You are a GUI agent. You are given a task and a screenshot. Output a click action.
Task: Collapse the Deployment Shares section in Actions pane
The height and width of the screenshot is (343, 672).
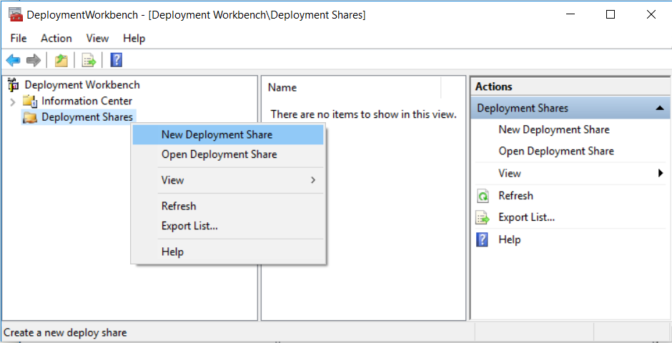(660, 109)
